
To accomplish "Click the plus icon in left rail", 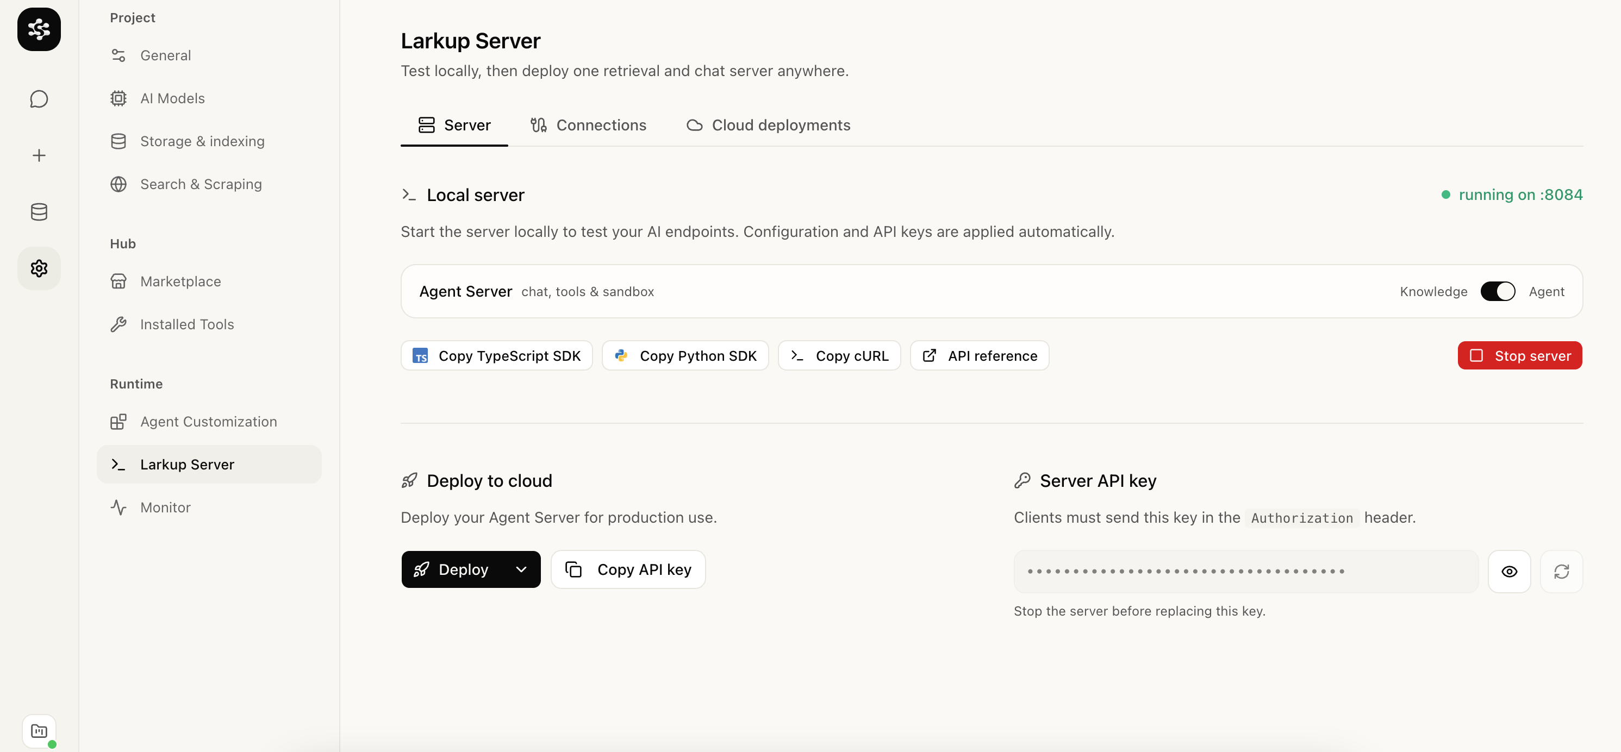I will point(39,155).
